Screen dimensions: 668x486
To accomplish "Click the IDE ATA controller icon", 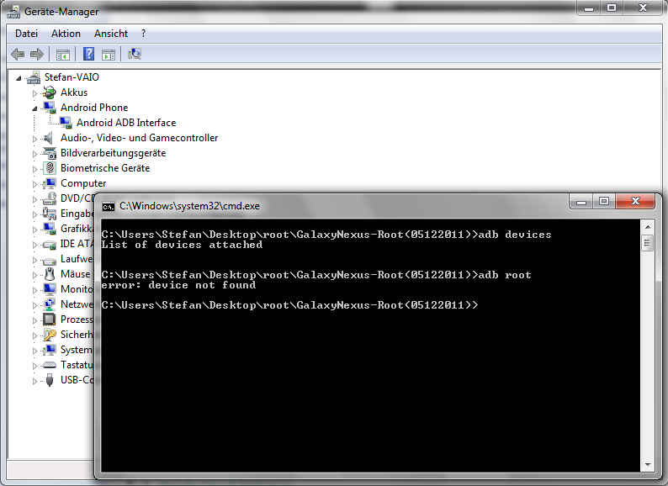I will (x=50, y=244).
